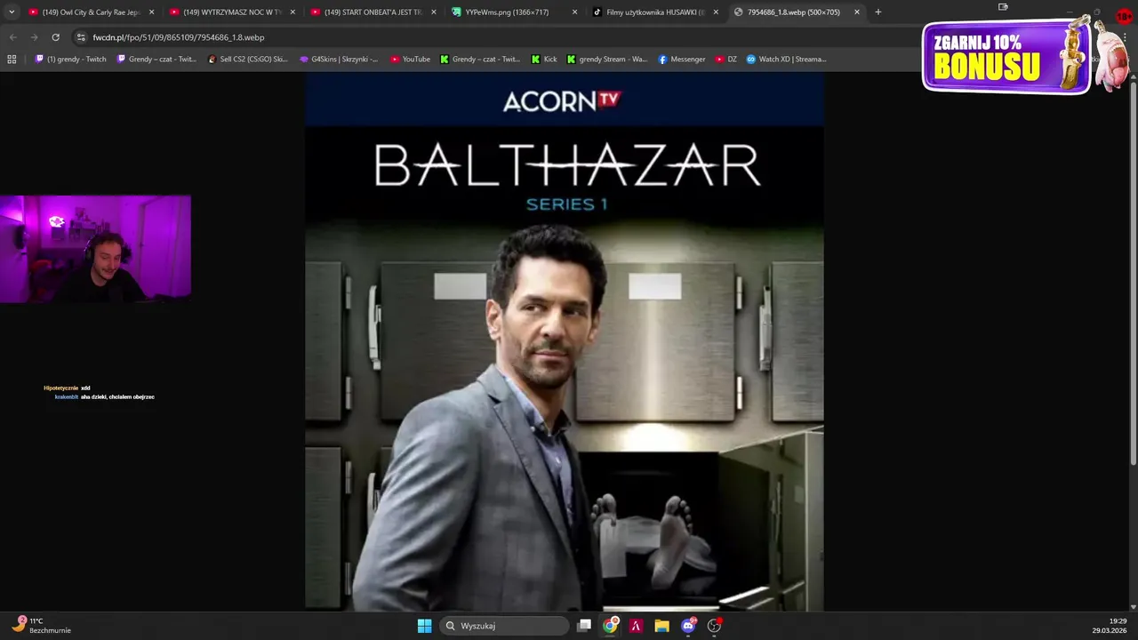Close the 7954686_1.8.webp tab
Screen dimensions: 1138x640
[857, 12]
